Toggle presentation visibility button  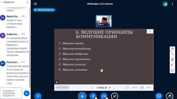pos(159,96)
